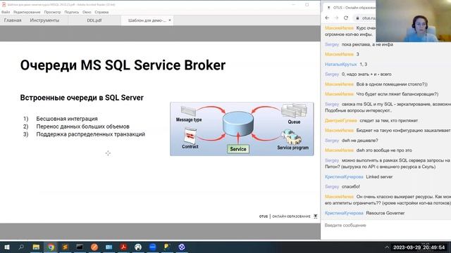Open the orange round taskbar app
451x253 pixels.
(x=94, y=247)
